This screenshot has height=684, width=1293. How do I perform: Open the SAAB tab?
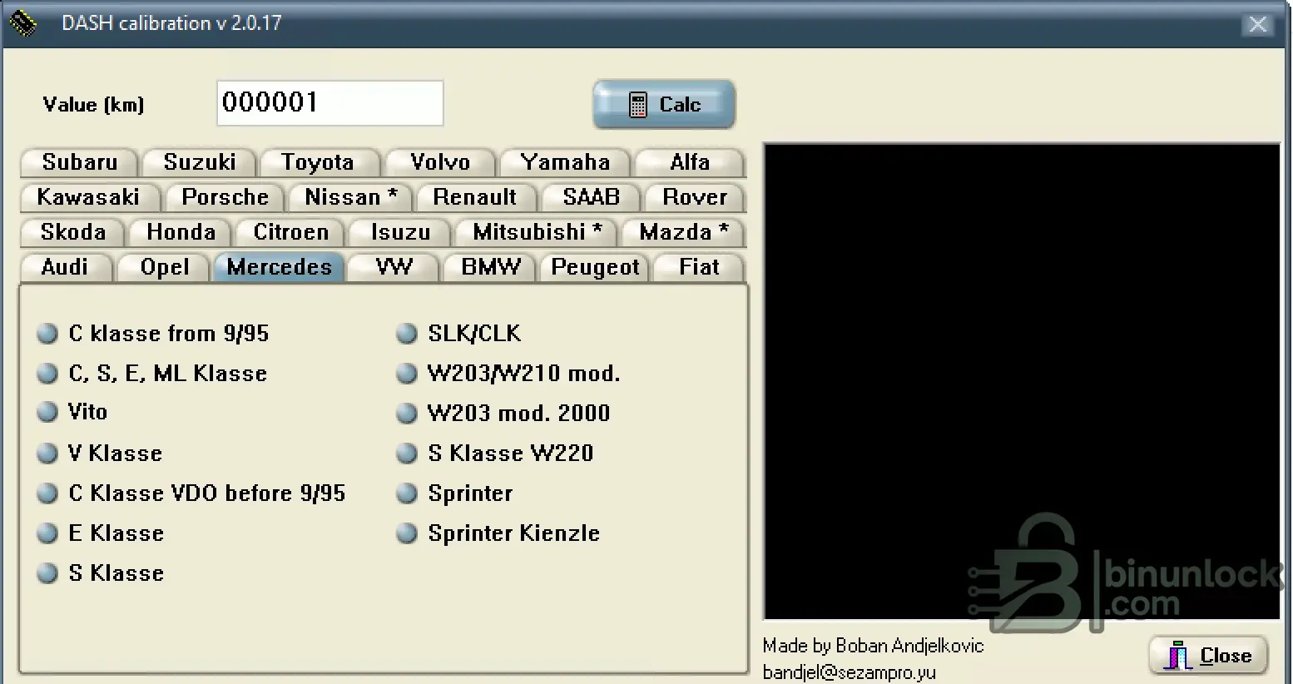pyautogui.click(x=592, y=197)
